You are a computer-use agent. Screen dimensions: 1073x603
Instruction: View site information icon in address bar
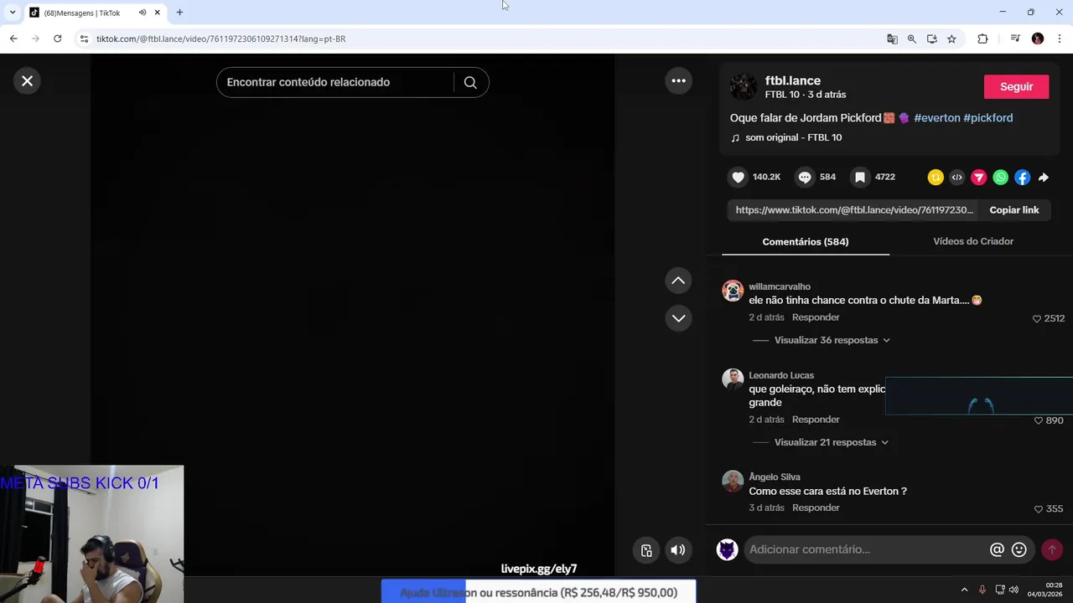(84, 39)
